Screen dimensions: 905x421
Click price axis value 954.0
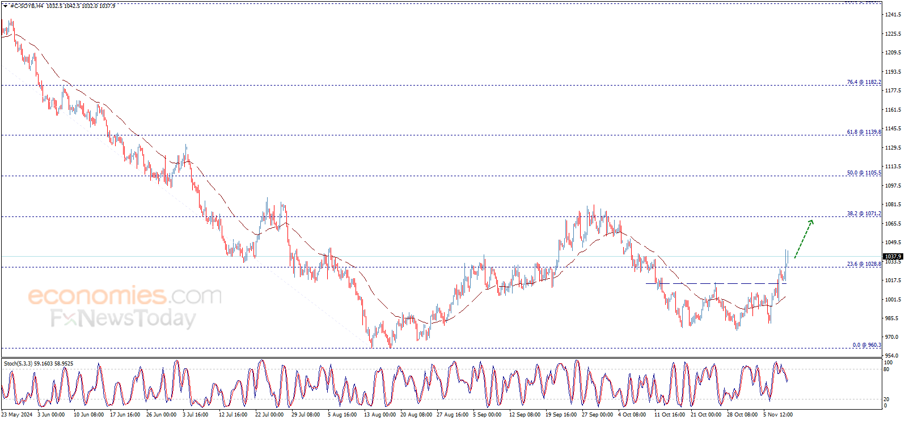click(x=892, y=356)
